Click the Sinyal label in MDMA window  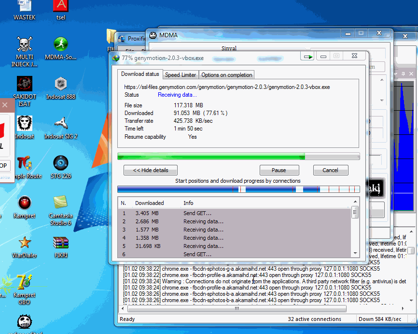tap(229, 48)
